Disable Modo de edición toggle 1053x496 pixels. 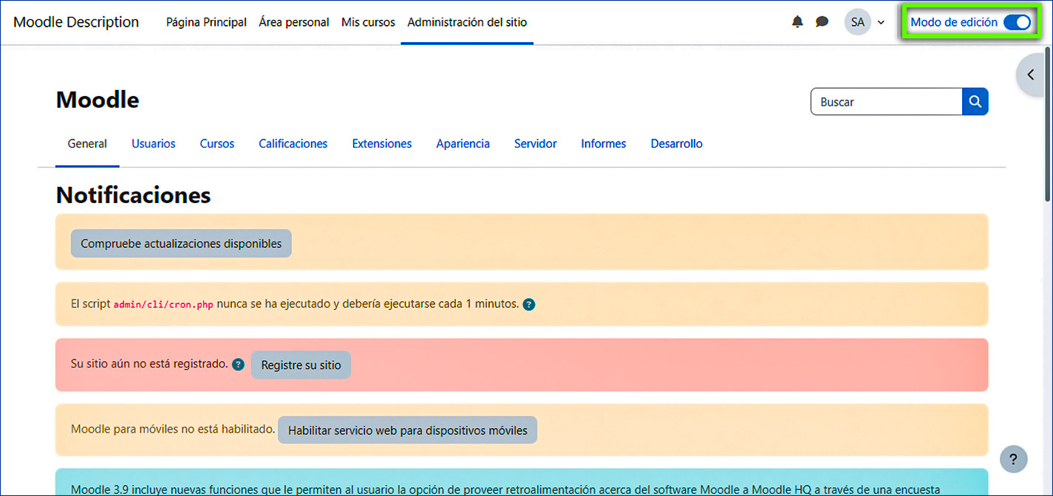pos(1018,22)
